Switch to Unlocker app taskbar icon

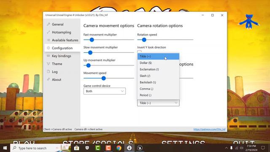pyautogui.click(x=130, y=148)
